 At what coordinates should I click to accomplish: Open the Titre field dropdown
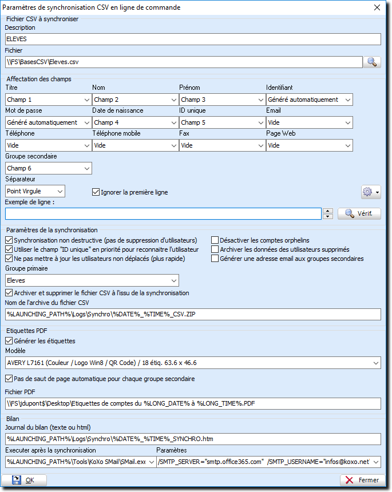coord(49,100)
